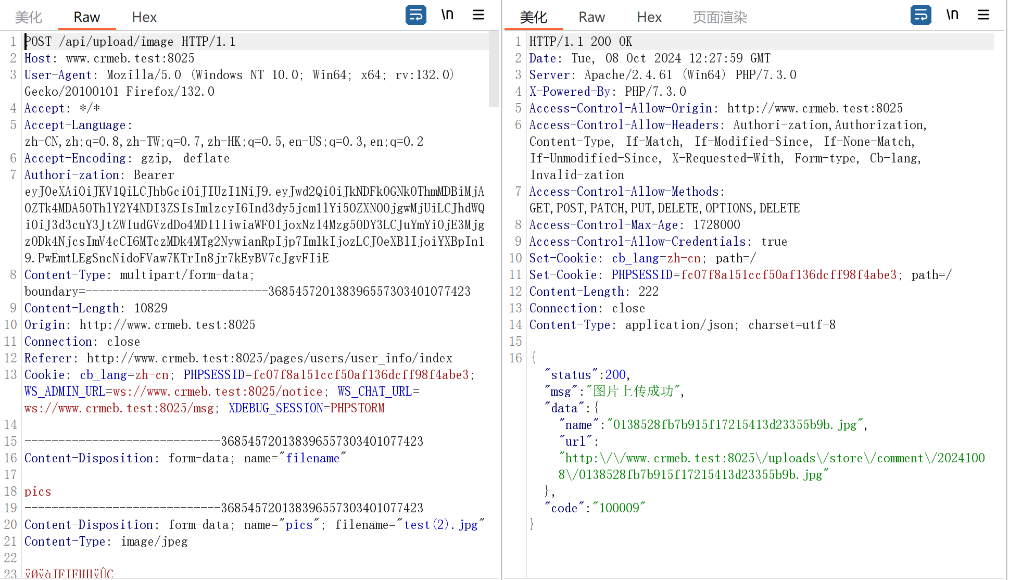Open 页面渲染 tab in response panel

[x=720, y=17]
